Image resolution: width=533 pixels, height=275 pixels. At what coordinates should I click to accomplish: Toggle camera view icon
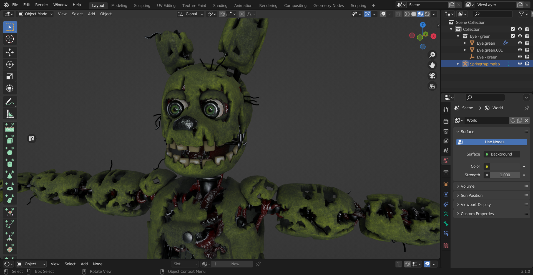(x=432, y=76)
